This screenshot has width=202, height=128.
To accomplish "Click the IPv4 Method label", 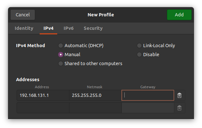I will [31, 46].
